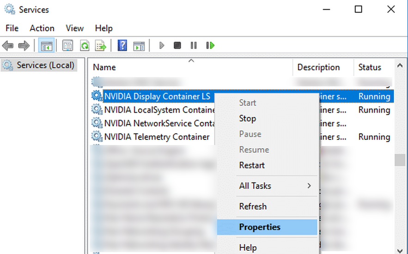Click gear icon of NVIDIA Display Container LS
Image resolution: width=408 pixels, height=254 pixels.
pos(97,96)
